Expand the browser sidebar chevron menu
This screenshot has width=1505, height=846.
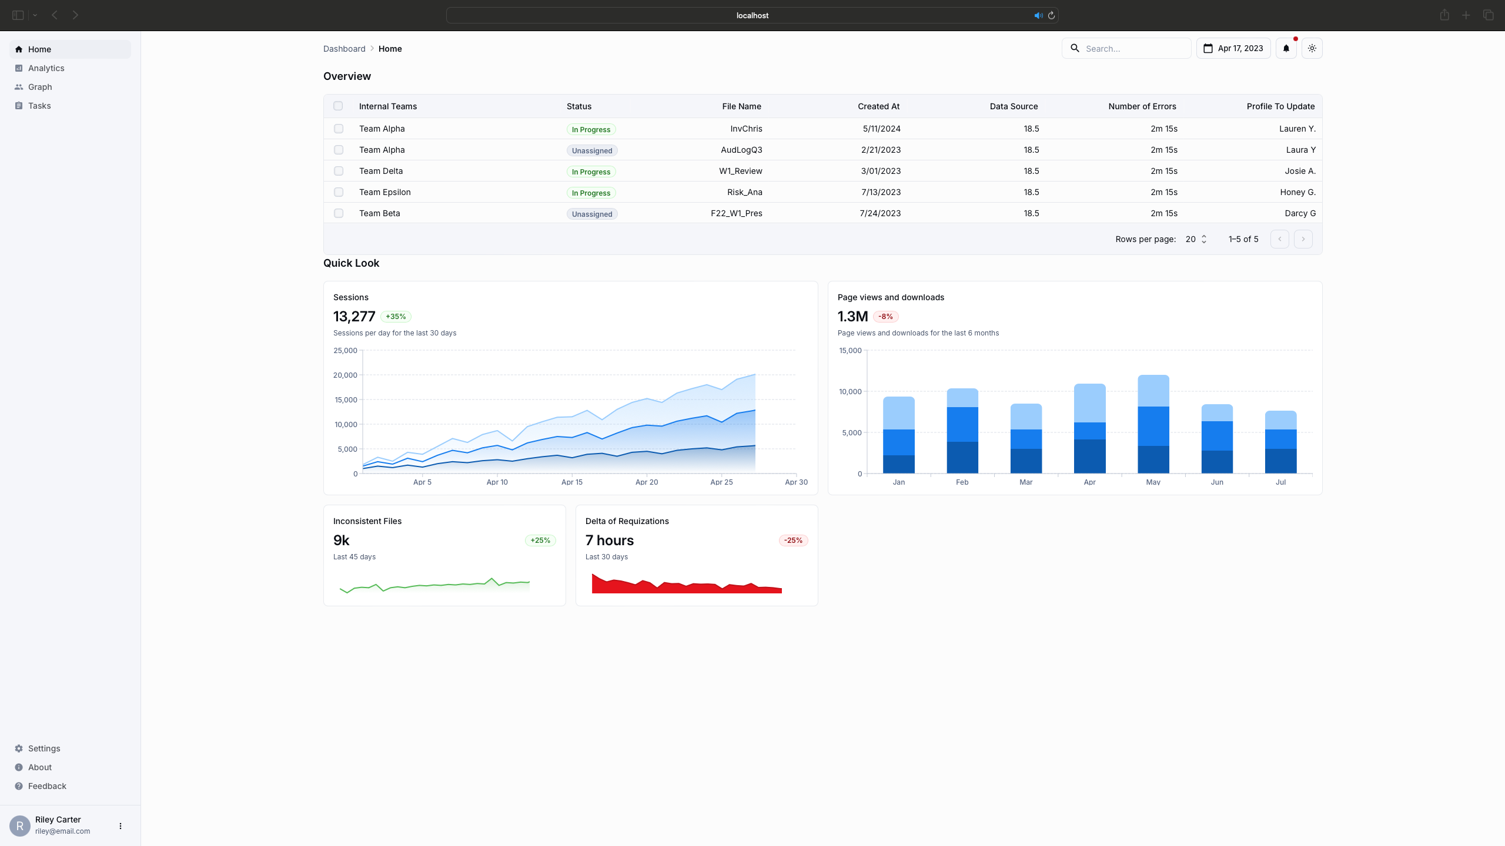point(35,15)
